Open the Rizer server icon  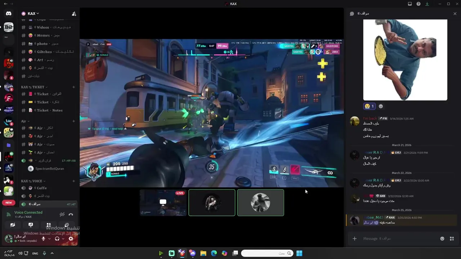(9, 87)
